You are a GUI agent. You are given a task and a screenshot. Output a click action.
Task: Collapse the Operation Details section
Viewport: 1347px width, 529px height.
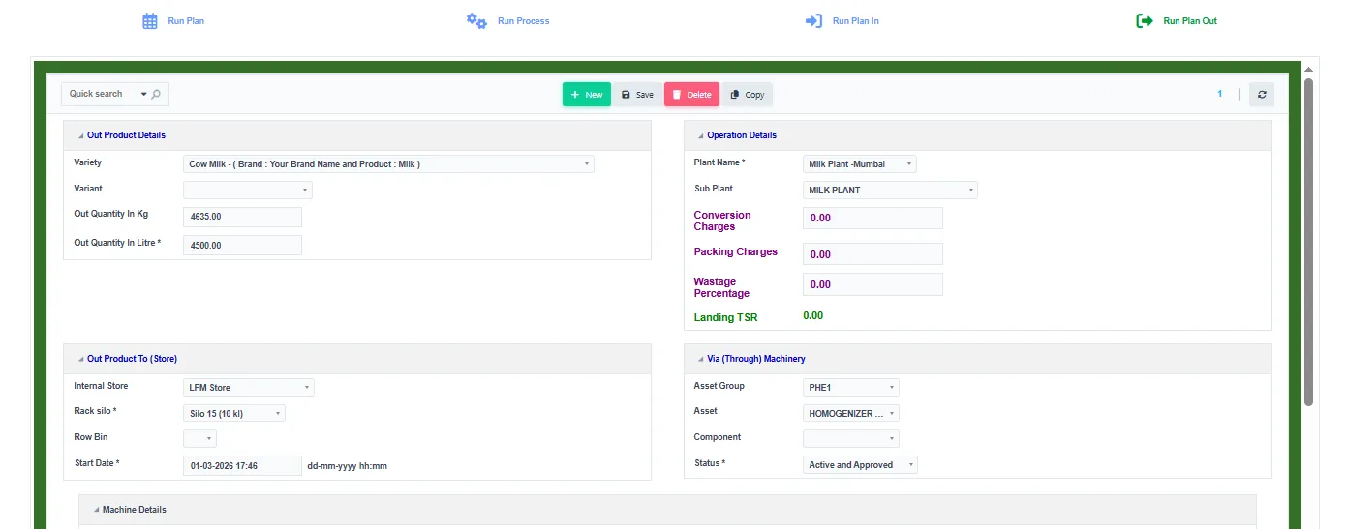coord(701,135)
